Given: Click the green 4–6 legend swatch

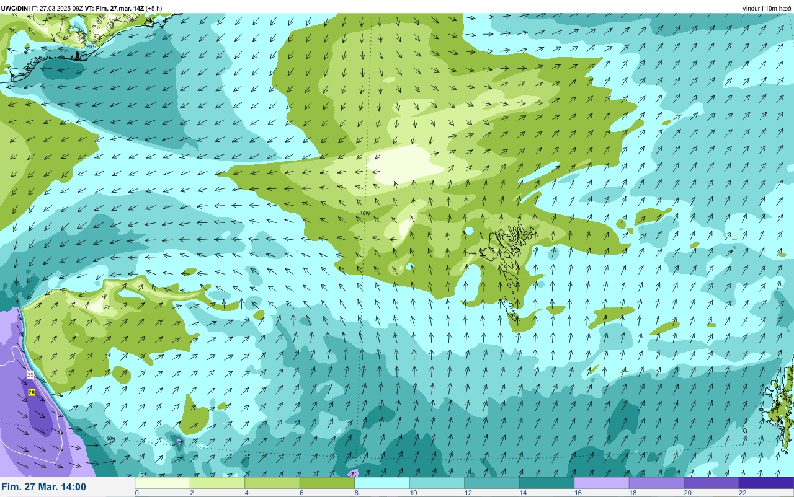Looking at the screenshot, I should point(272,483).
